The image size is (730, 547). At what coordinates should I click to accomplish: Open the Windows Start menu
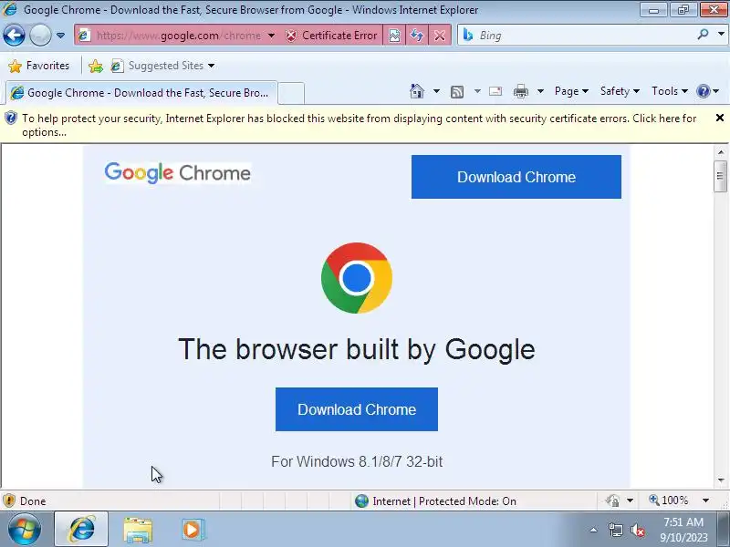[25, 530]
